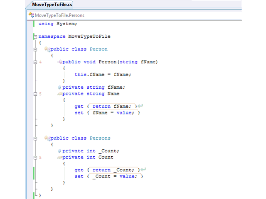
Task: Click the class icon before public class Person
Action: (47, 49)
